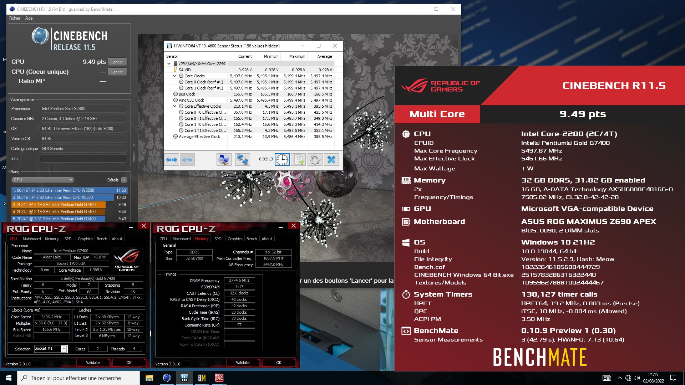Viewport: 685px width, 385px height.
Task: Open the Windows Start menu
Action: tap(9, 378)
